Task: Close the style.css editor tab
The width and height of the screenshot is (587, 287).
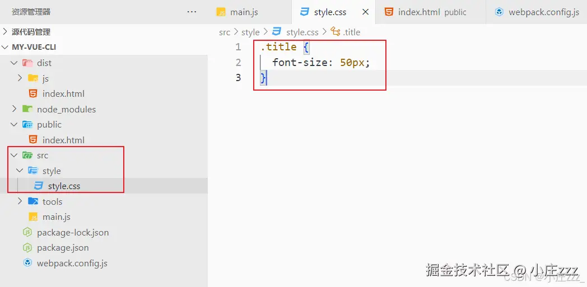Action: coord(365,12)
